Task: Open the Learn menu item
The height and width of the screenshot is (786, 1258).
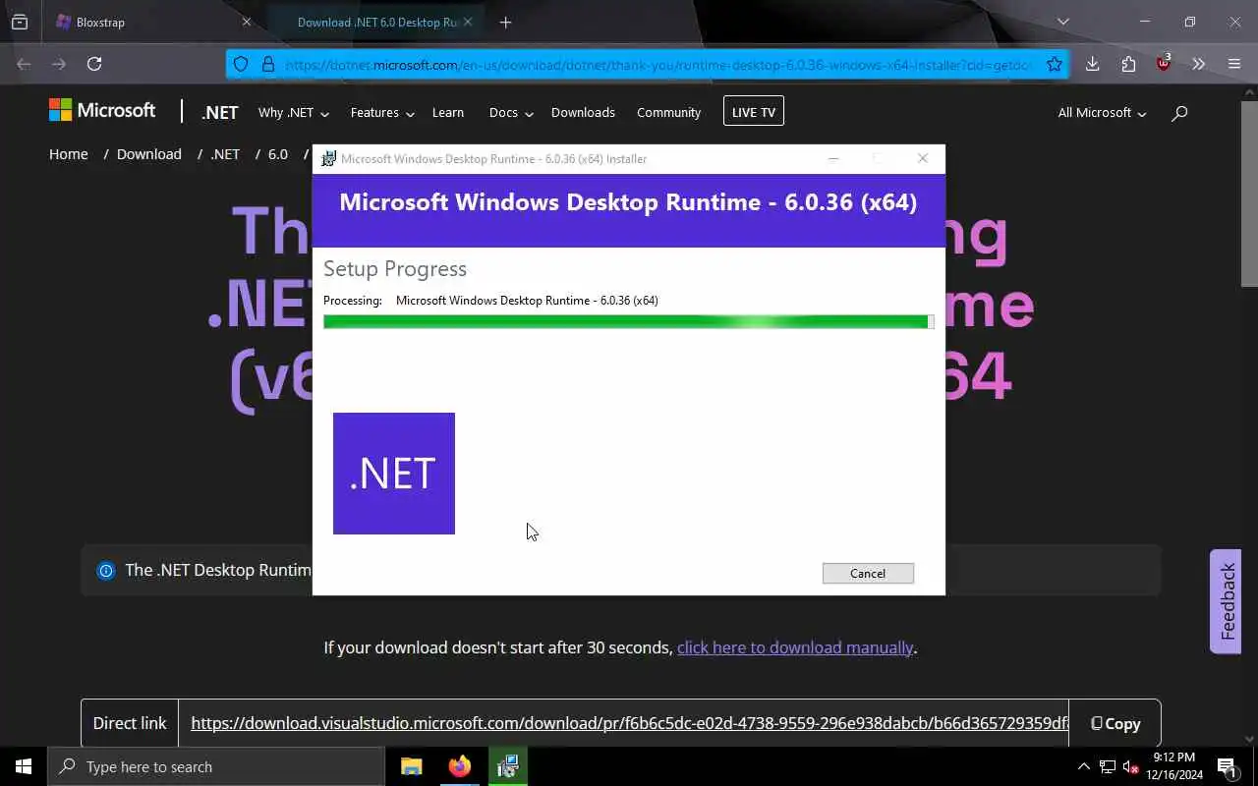Action: click(448, 112)
